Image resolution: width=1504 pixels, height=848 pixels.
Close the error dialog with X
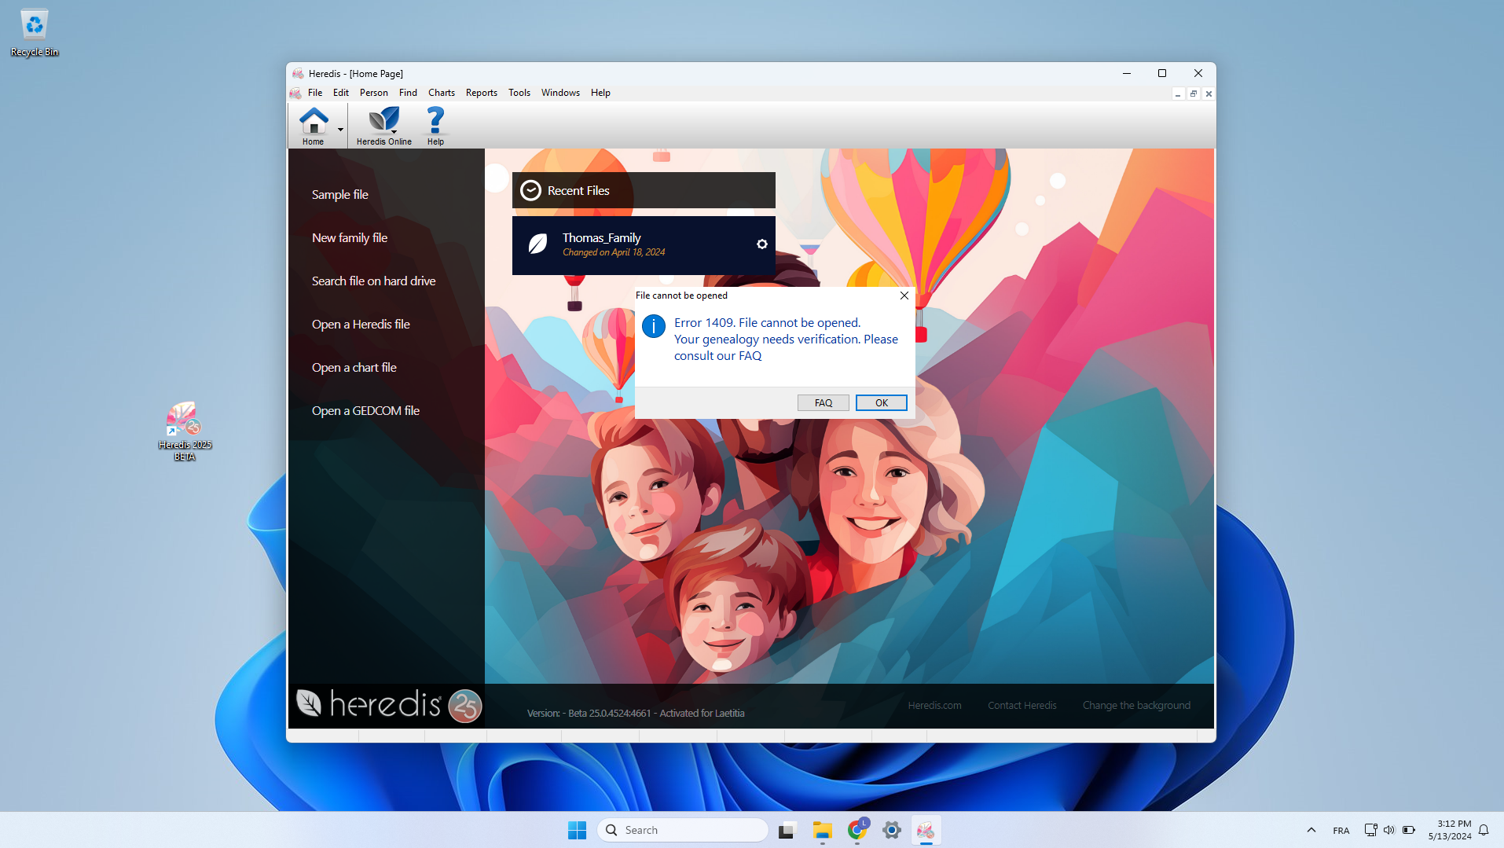[904, 296]
